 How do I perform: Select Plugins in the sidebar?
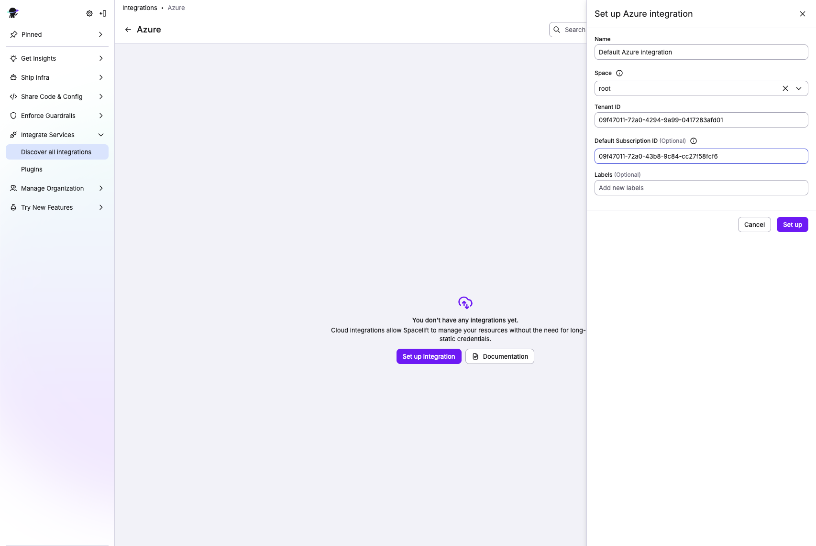pyautogui.click(x=32, y=169)
